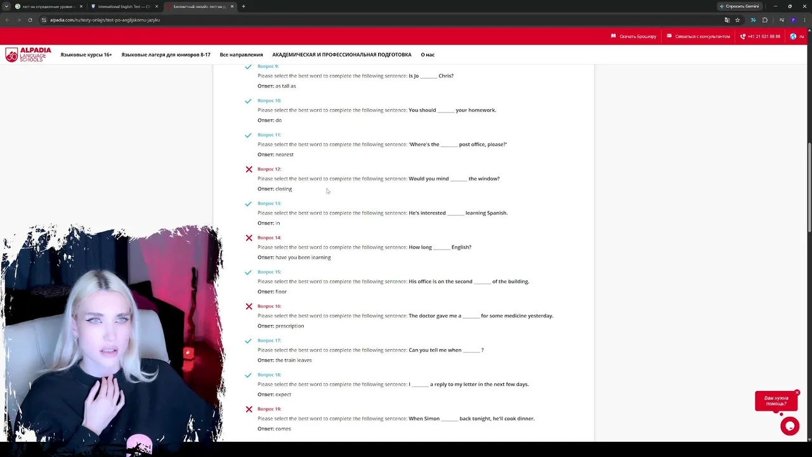This screenshot has width=812, height=457.
Task: Click the red cross beside Вопрос 12
Action: click(249, 169)
